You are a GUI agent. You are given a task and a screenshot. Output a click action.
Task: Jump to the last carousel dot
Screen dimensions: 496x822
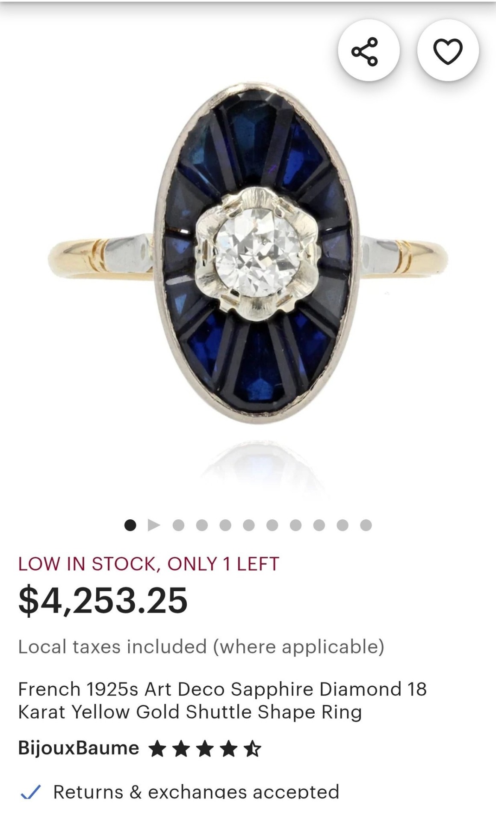coord(366,525)
